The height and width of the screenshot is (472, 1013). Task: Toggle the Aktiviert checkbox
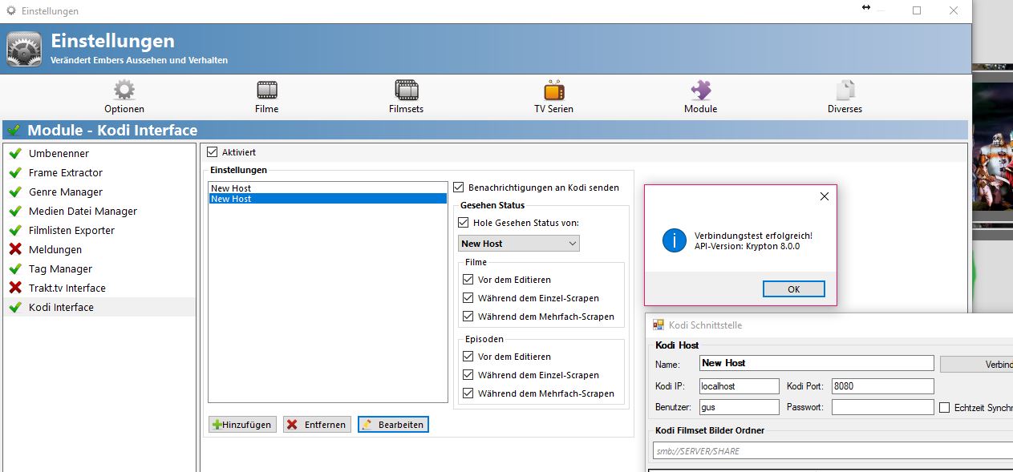(213, 151)
